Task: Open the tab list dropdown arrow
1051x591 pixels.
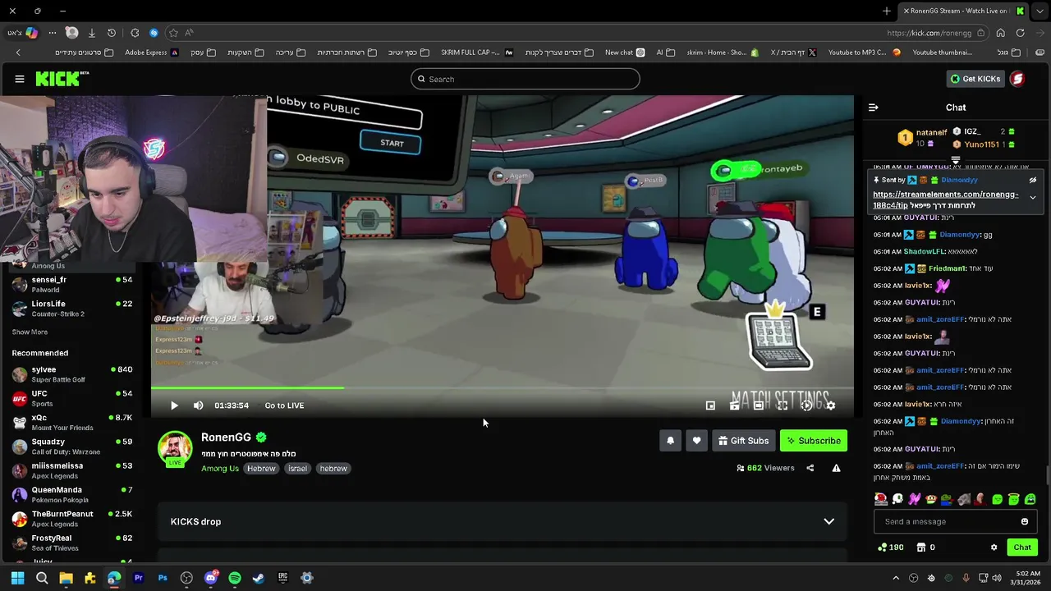Action: tap(1040, 11)
